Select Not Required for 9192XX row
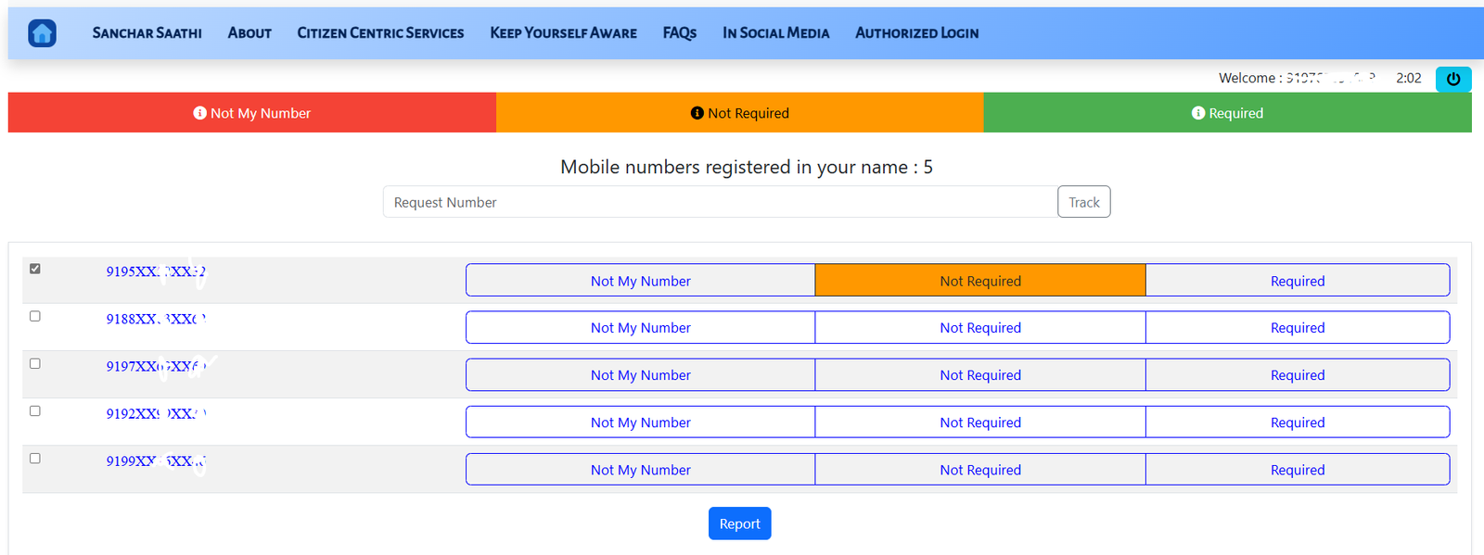The width and height of the screenshot is (1484, 555). coord(979,423)
